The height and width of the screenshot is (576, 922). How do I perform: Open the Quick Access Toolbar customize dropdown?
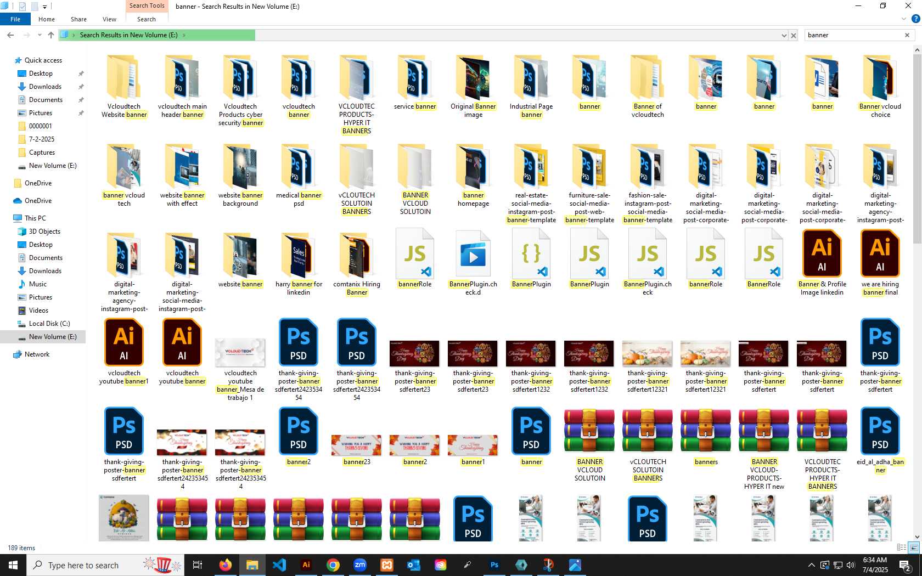click(44, 7)
